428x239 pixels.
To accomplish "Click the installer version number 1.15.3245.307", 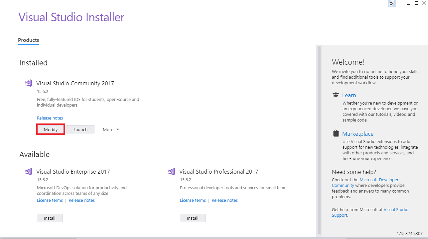I will [x=409, y=233].
